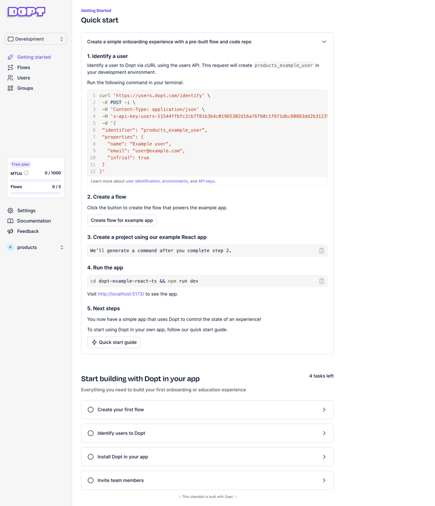Open the products workspace switcher

(35, 247)
